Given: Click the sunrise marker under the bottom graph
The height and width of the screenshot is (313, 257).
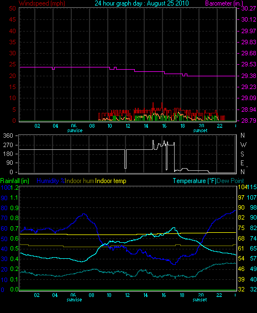Looking at the screenshot, I should point(74,300).
